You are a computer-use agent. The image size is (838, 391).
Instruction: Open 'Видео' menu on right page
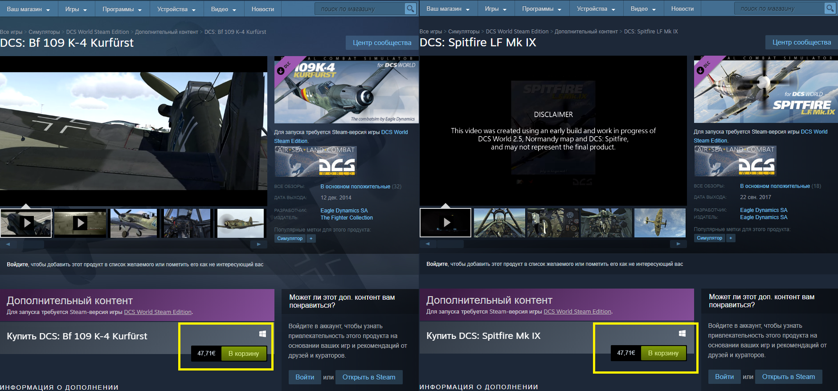tap(643, 8)
